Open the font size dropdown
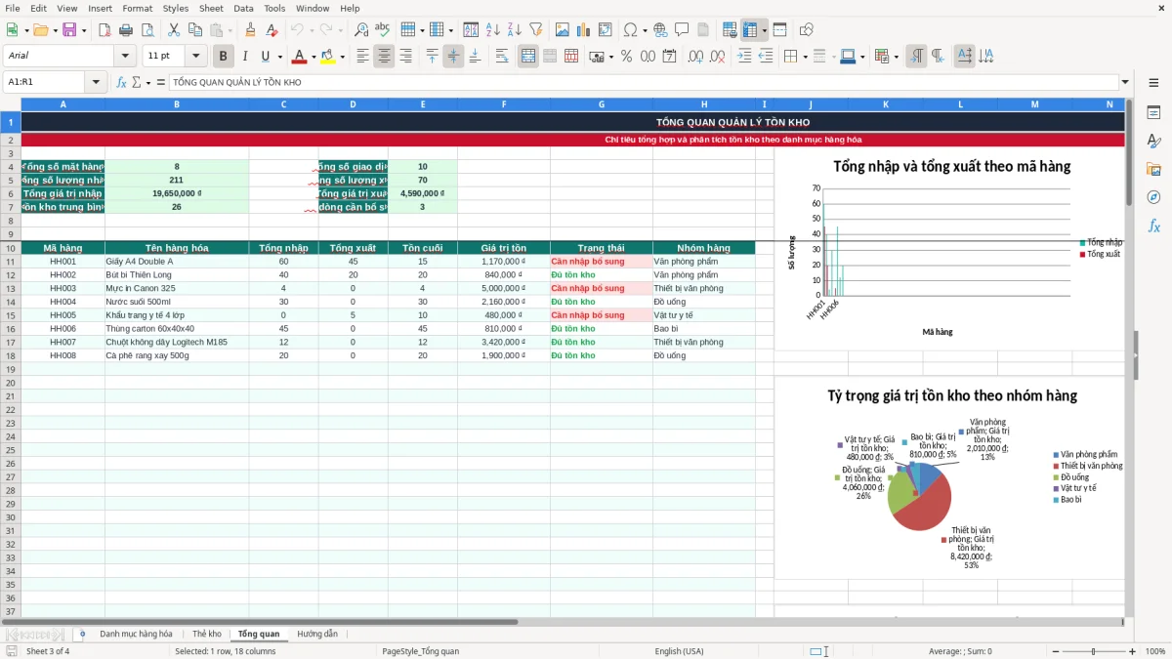Screen dimensions: 1172x659 196,57
